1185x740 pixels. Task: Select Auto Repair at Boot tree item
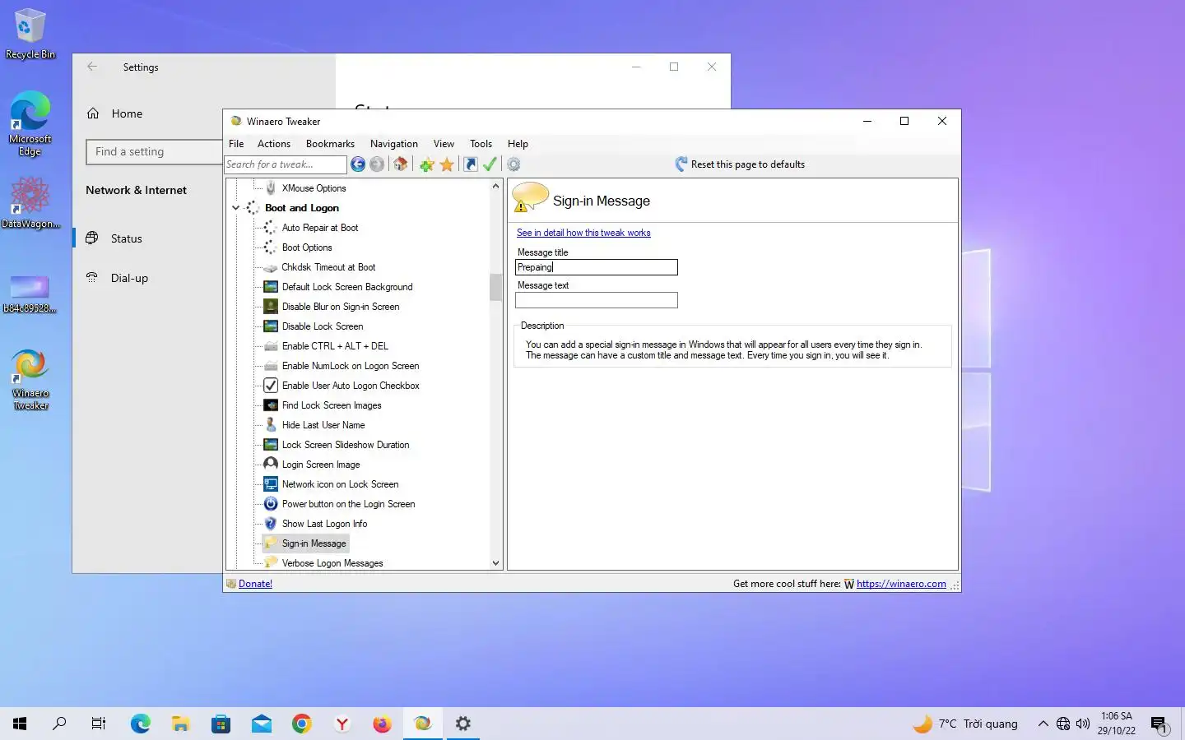point(320,228)
